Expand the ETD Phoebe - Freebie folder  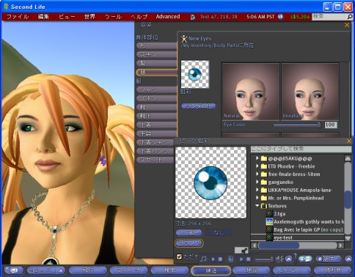[257, 166]
